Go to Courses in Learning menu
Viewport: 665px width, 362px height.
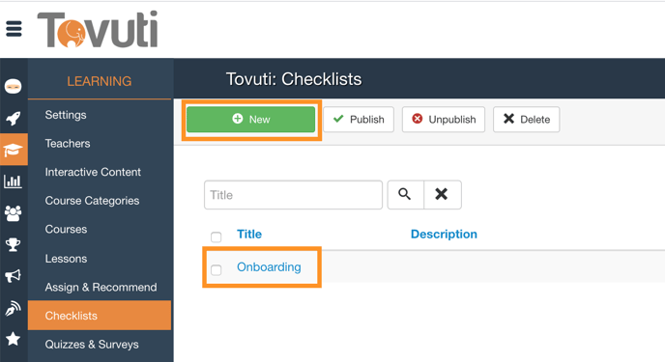point(66,229)
